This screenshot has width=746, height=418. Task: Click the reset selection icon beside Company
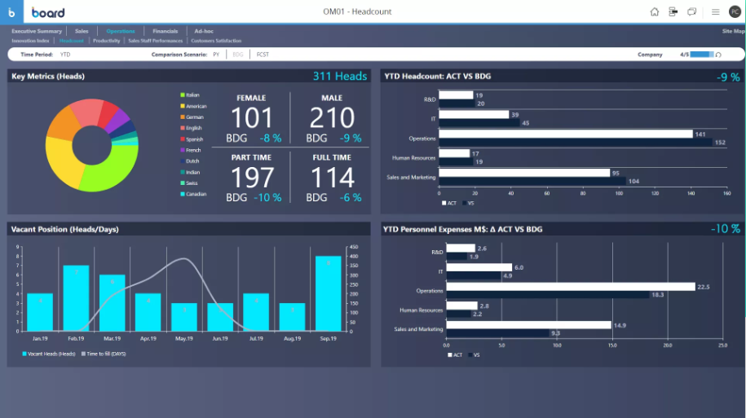(718, 55)
